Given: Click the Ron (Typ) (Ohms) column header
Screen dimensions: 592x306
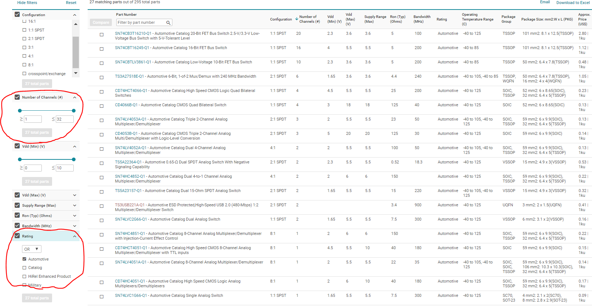Looking at the screenshot, I should click(398, 19).
